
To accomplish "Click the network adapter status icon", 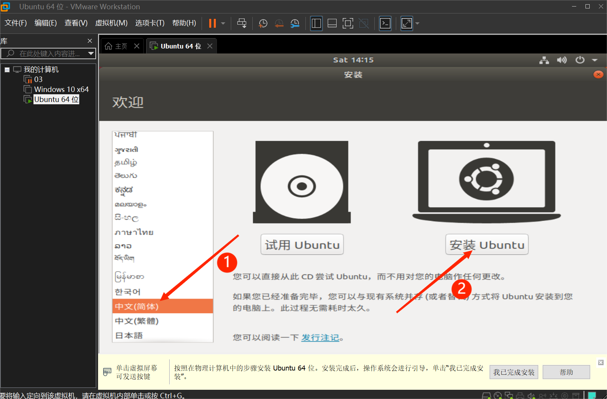I will click(x=509, y=396).
